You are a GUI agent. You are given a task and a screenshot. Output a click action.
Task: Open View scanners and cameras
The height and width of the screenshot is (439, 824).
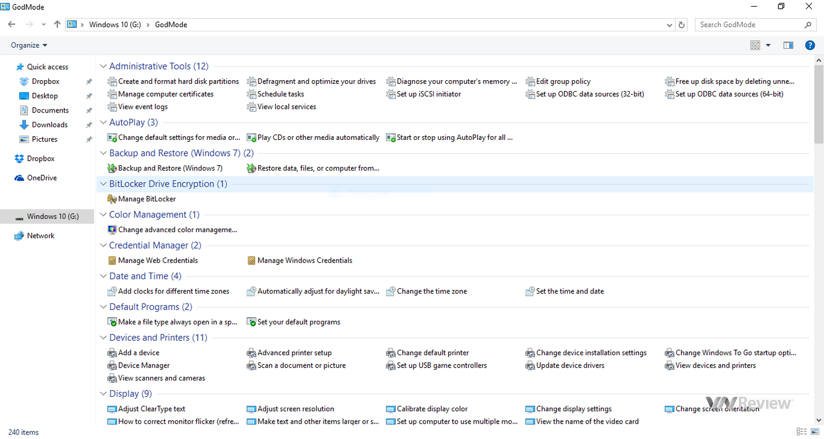click(x=157, y=378)
